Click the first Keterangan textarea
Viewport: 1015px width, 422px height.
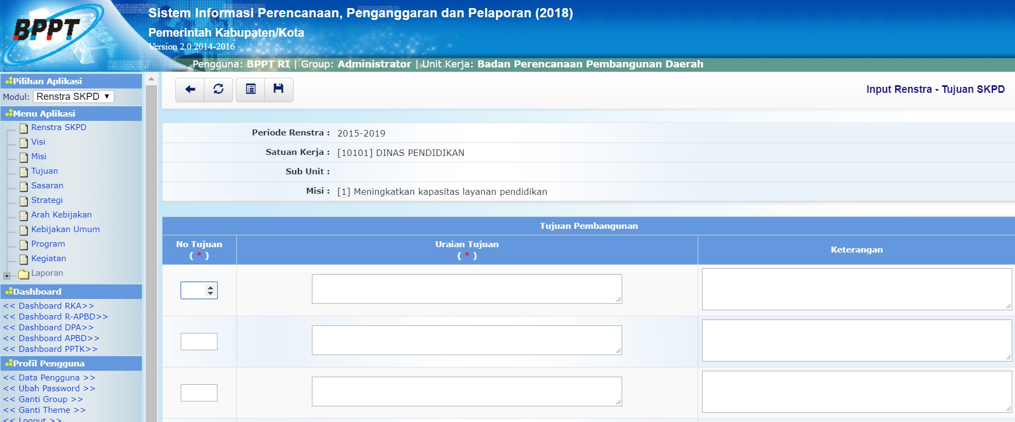click(x=857, y=289)
